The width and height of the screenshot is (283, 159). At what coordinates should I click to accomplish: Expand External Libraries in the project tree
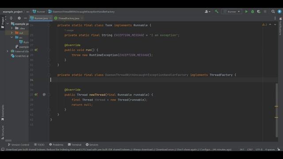click(x=8, y=51)
